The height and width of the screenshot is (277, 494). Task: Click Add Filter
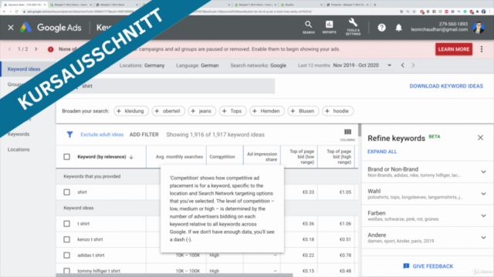pyautogui.click(x=144, y=135)
